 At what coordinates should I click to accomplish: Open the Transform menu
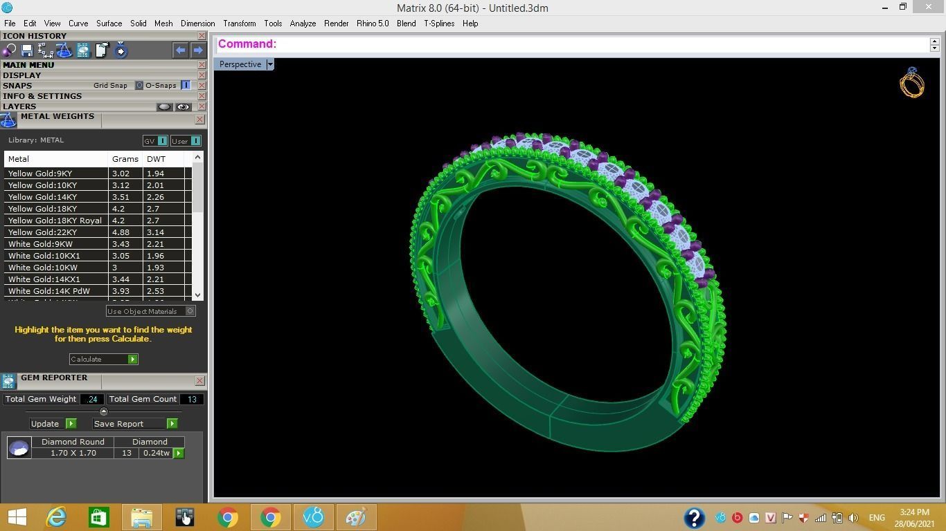pos(240,24)
